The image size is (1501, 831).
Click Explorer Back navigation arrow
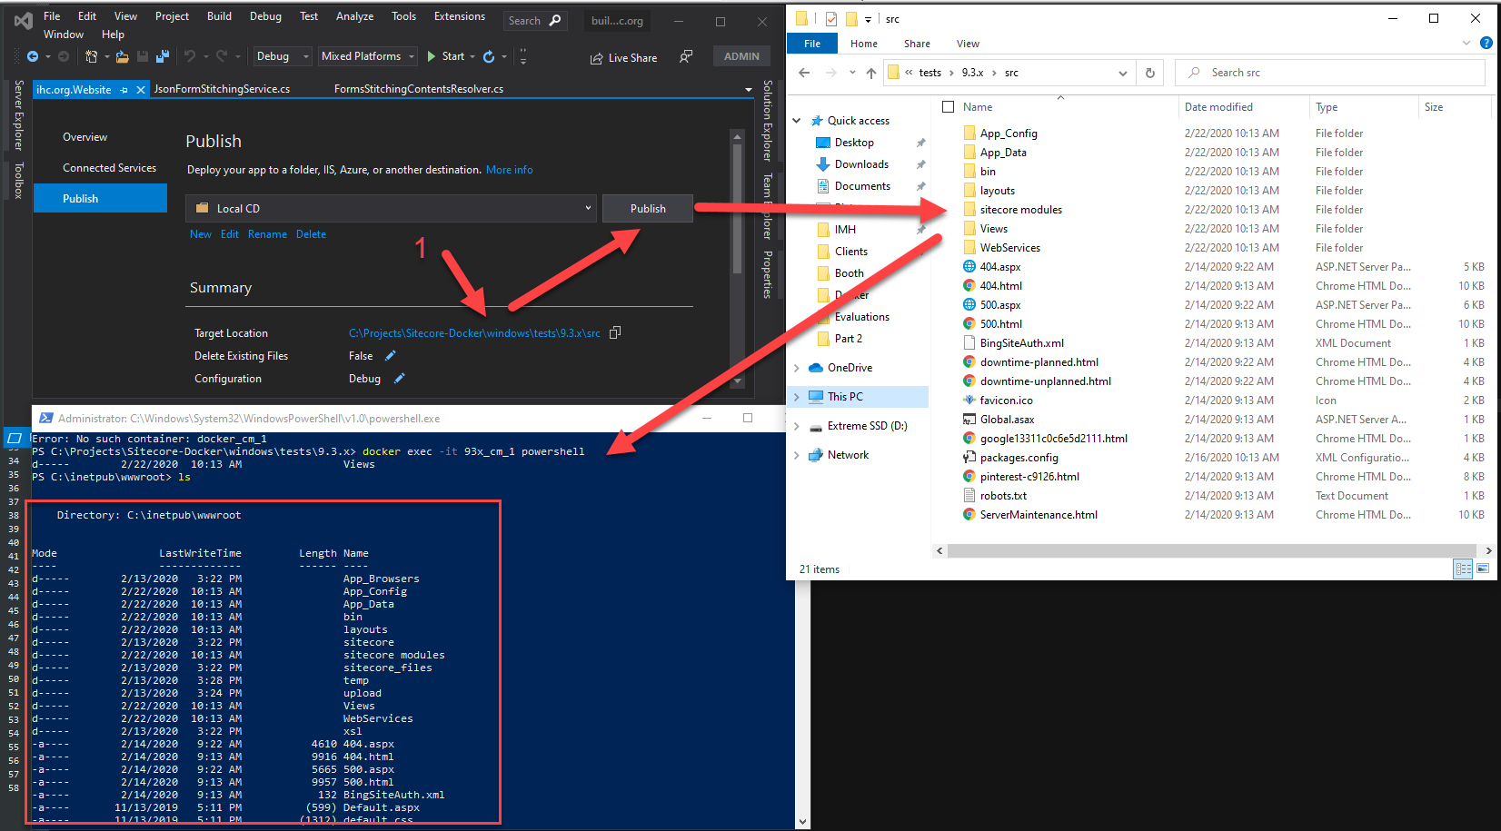804,73
